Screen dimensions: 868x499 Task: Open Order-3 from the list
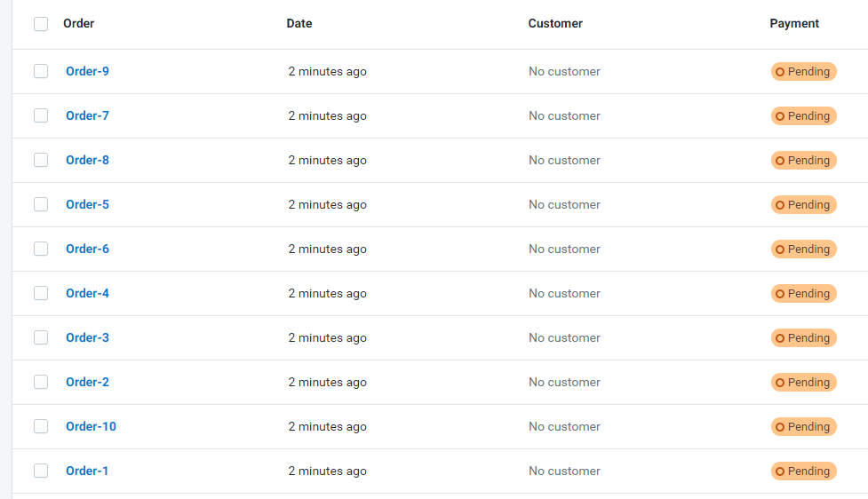(x=87, y=337)
